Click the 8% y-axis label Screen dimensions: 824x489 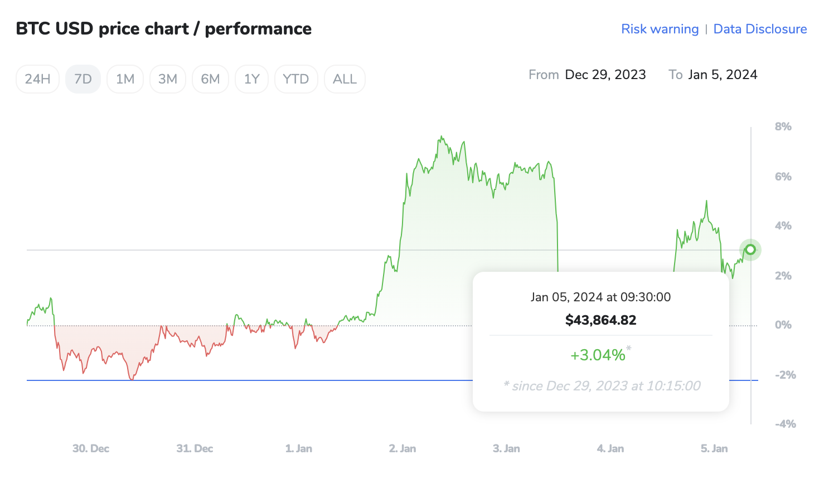[x=783, y=127]
